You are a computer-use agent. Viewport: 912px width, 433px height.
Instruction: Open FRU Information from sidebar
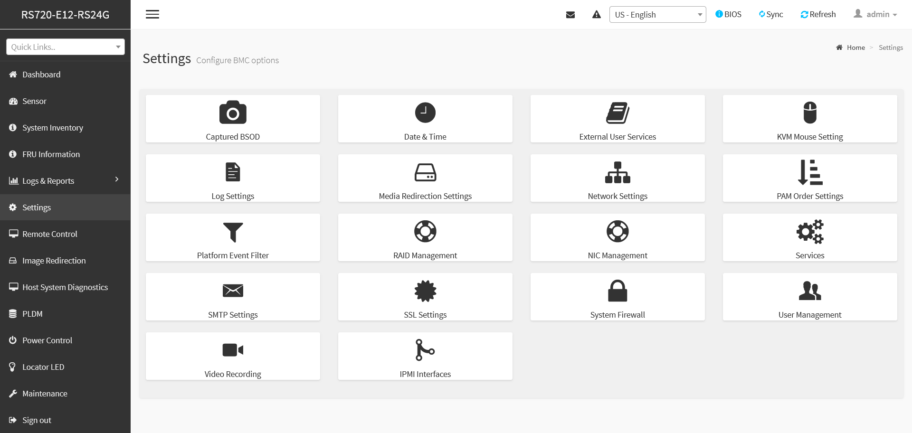click(x=65, y=154)
